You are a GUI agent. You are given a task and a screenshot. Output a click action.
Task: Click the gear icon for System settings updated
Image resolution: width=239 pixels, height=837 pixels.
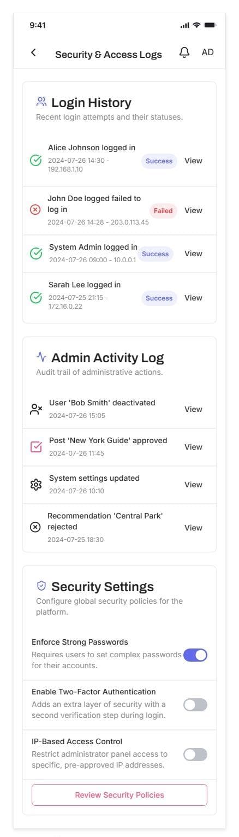click(35, 485)
